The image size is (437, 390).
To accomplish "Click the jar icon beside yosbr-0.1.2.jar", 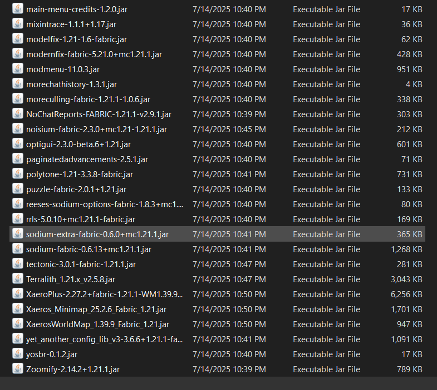I will point(18,354).
